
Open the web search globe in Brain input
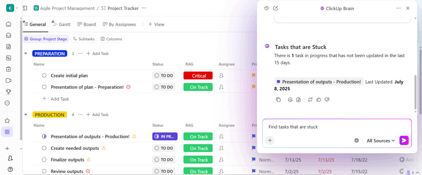[x=356, y=140]
